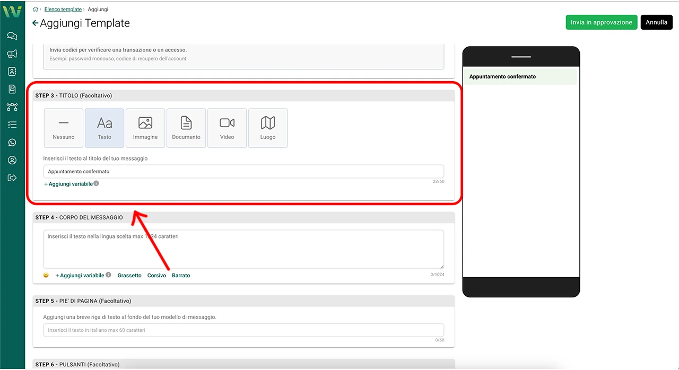This screenshot has height=370, width=679.
Task: Go back with the arrow beside Aggiungi Template
Action: tap(35, 23)
